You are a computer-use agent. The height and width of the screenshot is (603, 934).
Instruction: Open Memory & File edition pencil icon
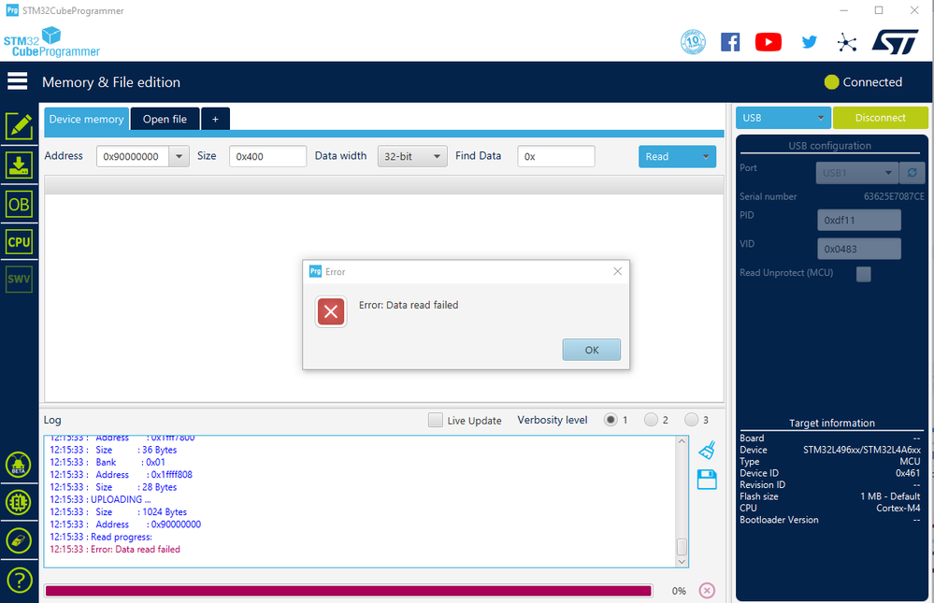(x=19, y=125)
